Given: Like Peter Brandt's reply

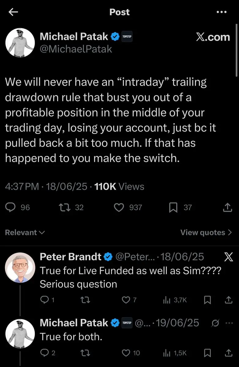Looking at the screenshot, I should point(126,300).
